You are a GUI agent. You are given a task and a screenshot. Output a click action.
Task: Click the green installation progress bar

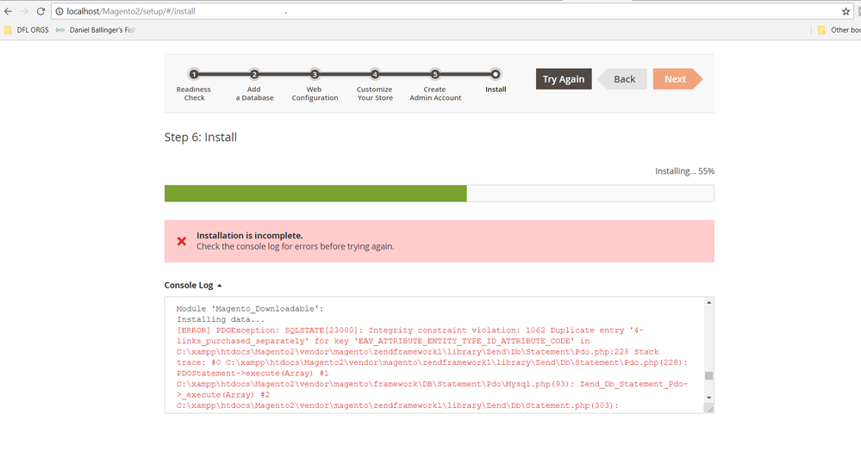(x=315, y=193)
